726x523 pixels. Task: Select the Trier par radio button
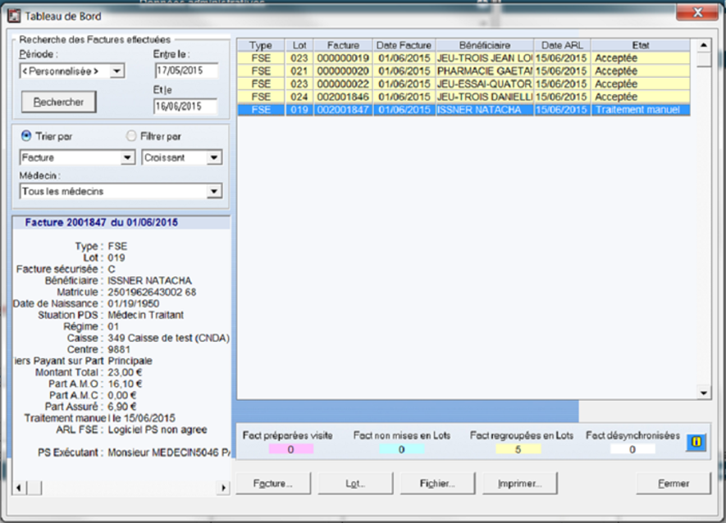pos(27,136)
